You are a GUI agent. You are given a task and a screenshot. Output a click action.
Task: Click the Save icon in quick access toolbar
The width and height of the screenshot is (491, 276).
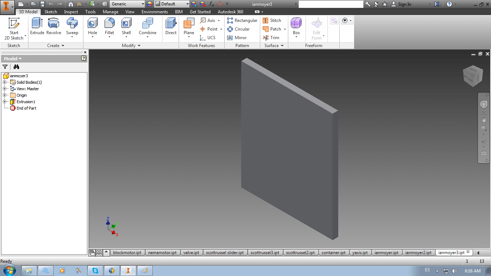(x=42, y=4)
